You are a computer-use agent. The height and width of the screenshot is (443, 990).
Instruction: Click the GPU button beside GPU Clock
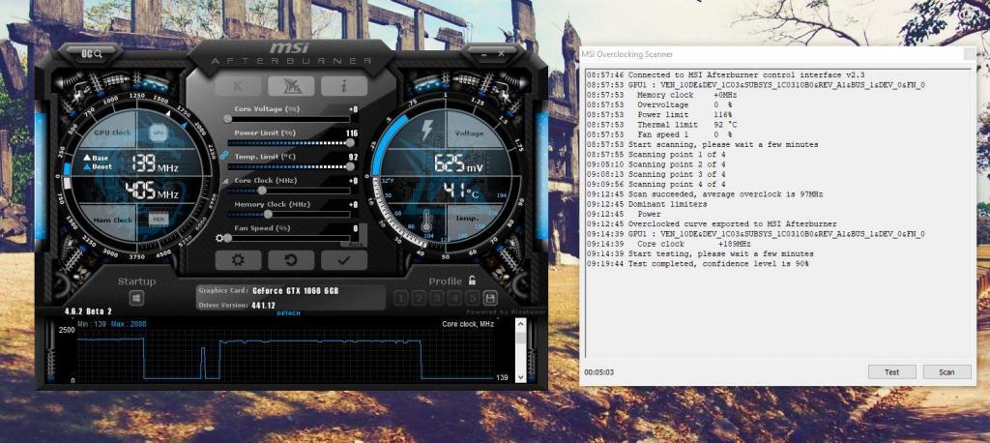(159, 132)
